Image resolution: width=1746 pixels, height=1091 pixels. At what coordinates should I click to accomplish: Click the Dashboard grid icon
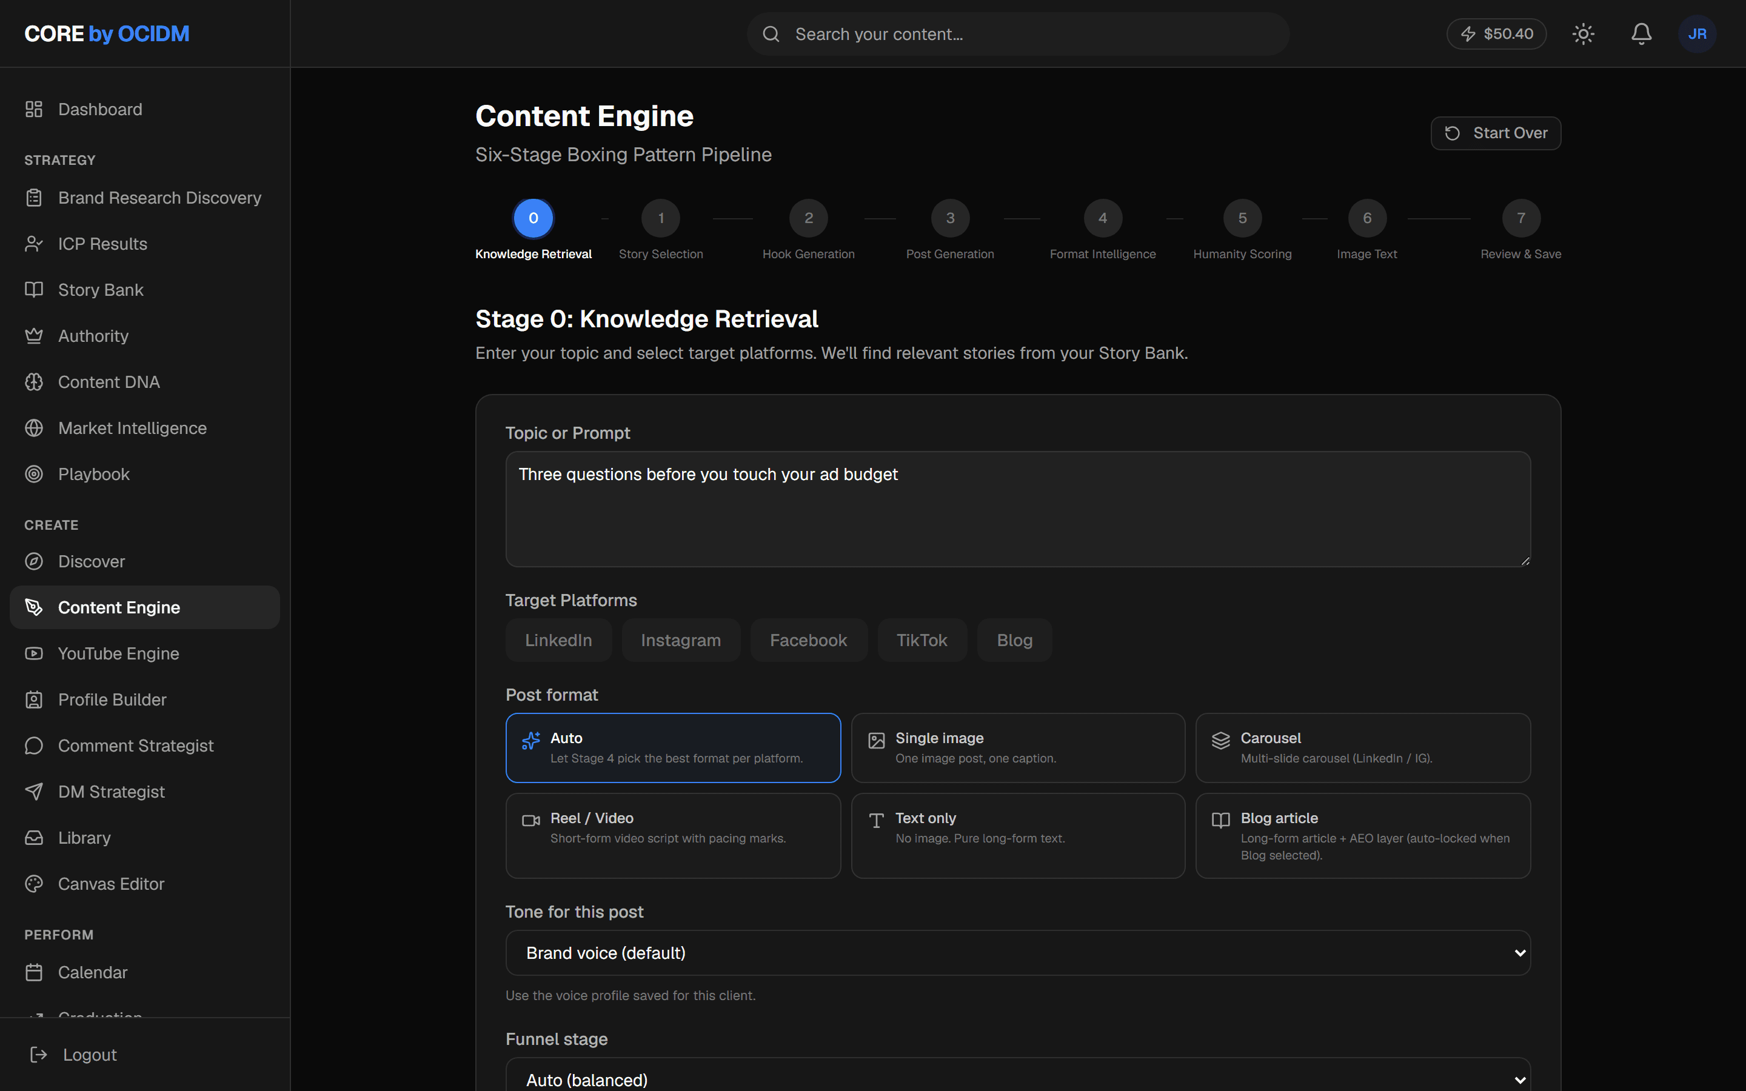pyautogui.click(x=34, y=109)
